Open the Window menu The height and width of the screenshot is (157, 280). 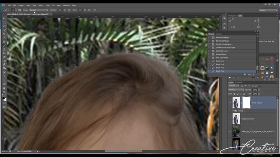click(x=66, y=5)
